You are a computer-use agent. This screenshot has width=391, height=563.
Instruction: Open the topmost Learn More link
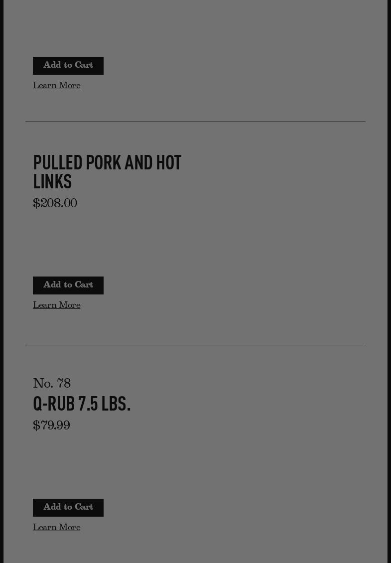(57, 86)
